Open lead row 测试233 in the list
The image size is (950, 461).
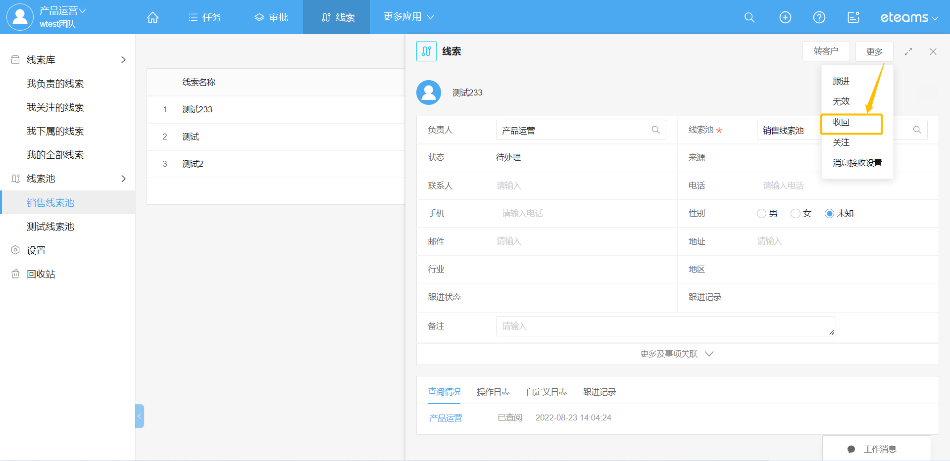tap(276, 109)
